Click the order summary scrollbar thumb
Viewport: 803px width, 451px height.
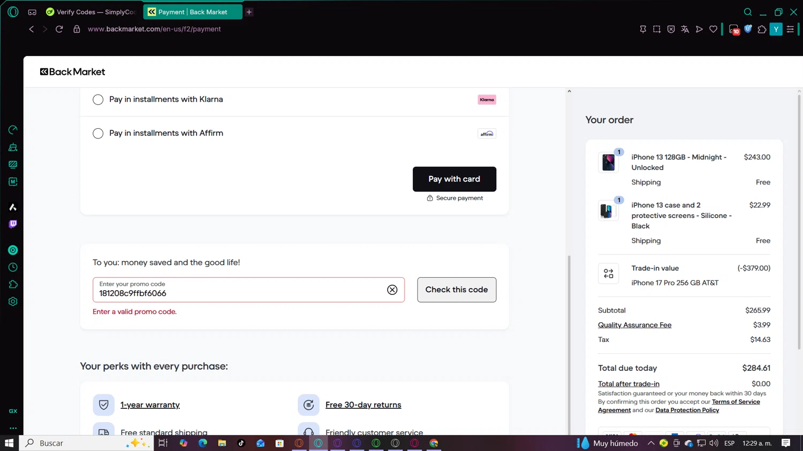[799, 222]
